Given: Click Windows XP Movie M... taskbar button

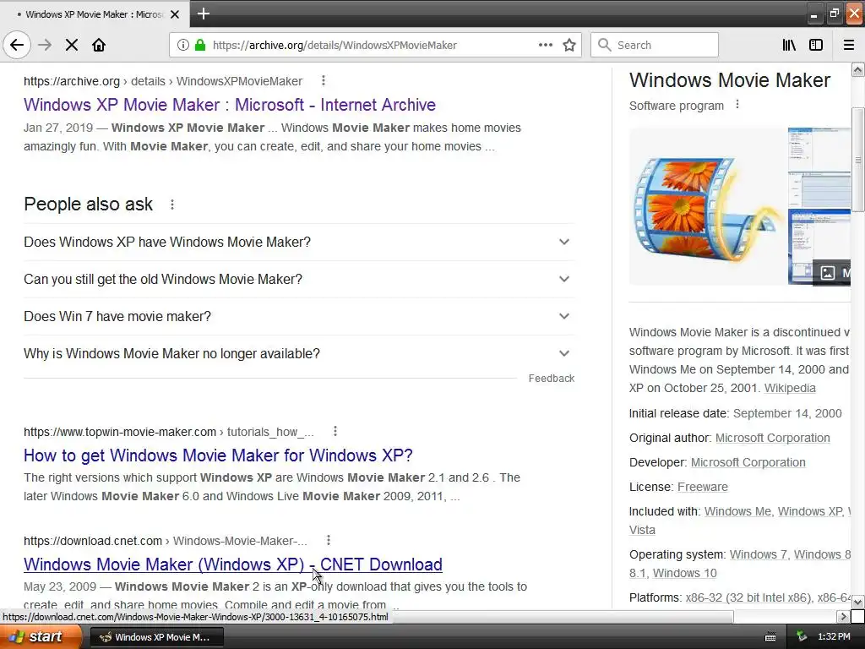Looking at the screenshot, I should (x=156, y=637).
